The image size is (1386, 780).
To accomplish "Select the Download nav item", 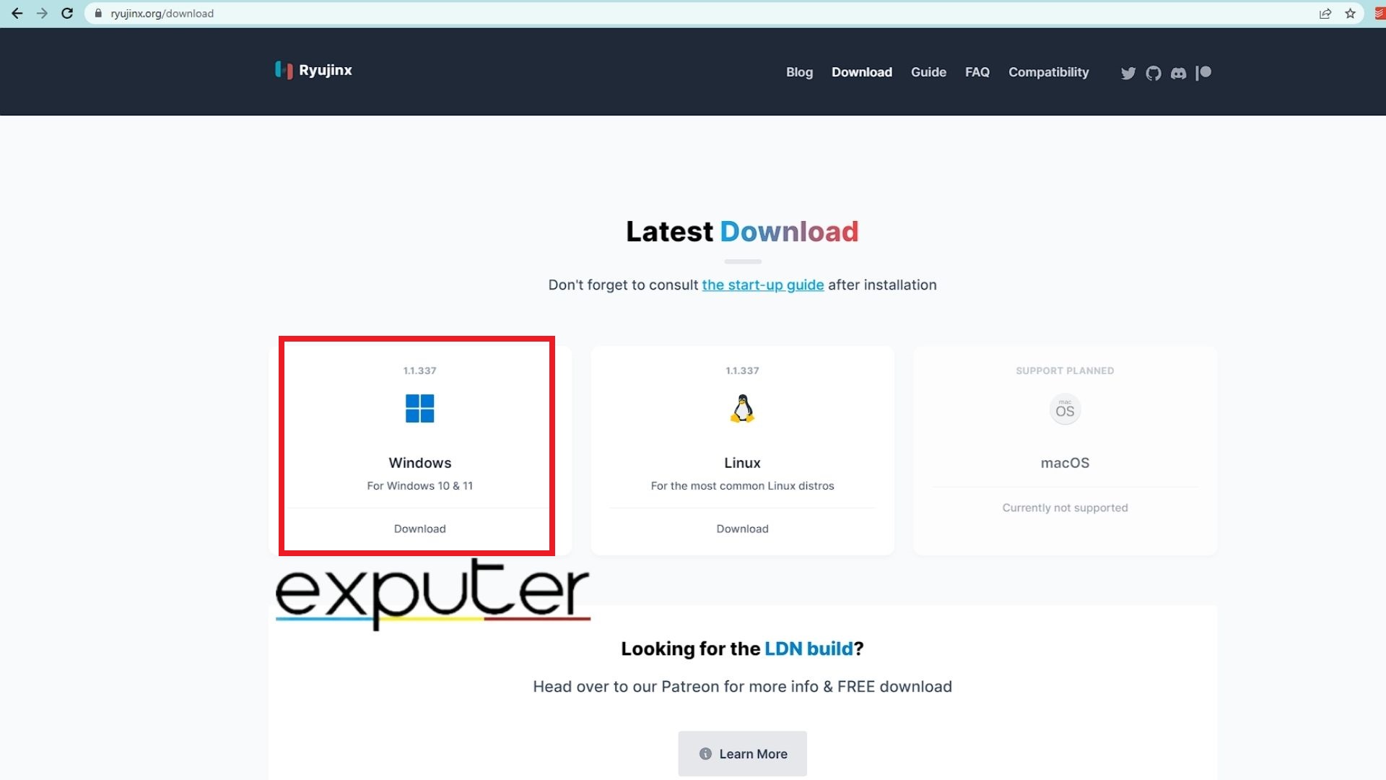I will click(x=862, y=72).
